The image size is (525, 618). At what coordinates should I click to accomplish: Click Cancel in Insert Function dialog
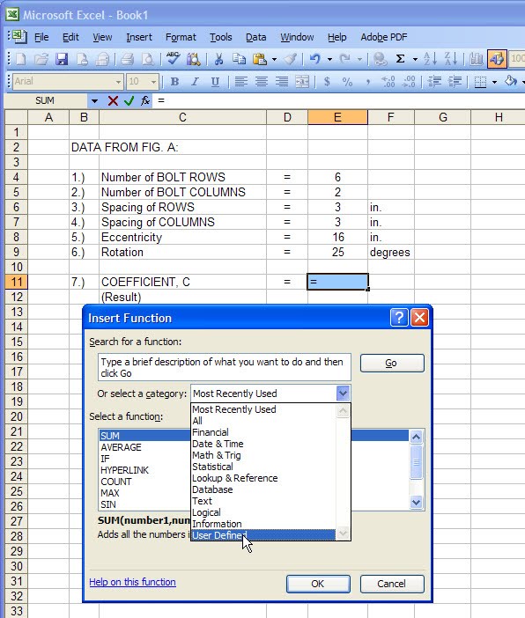tap(392, 584)
